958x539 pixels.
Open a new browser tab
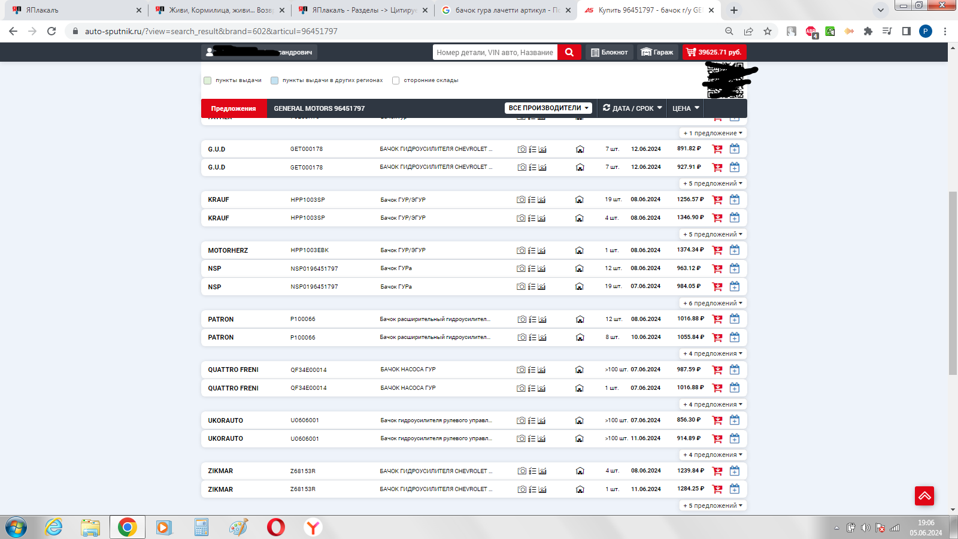click(x=734, y=10)
